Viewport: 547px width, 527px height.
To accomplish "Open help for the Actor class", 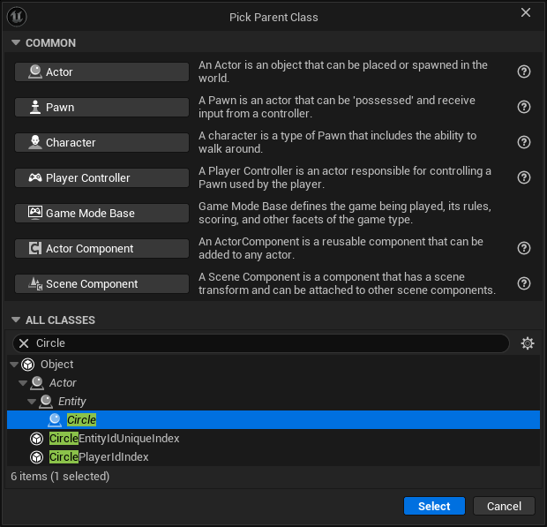I will pos(524,72).
